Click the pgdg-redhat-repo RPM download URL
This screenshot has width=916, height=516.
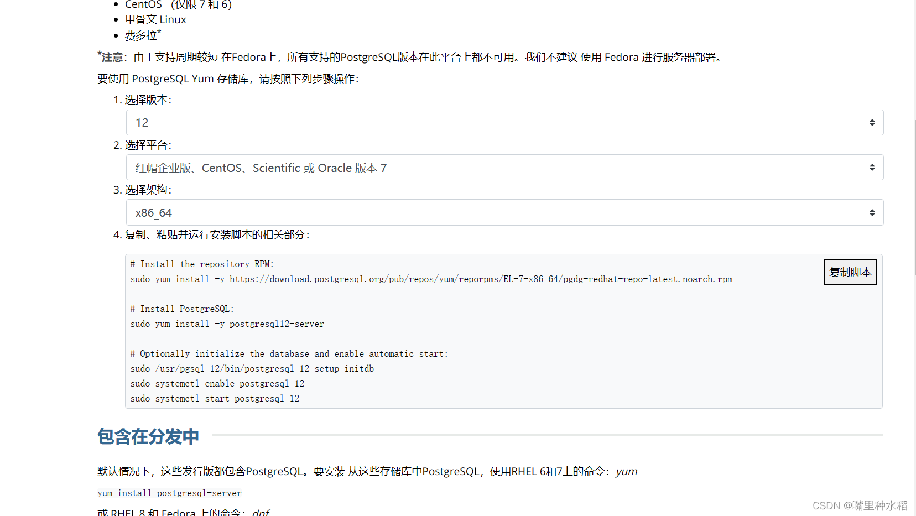[481, 279]
